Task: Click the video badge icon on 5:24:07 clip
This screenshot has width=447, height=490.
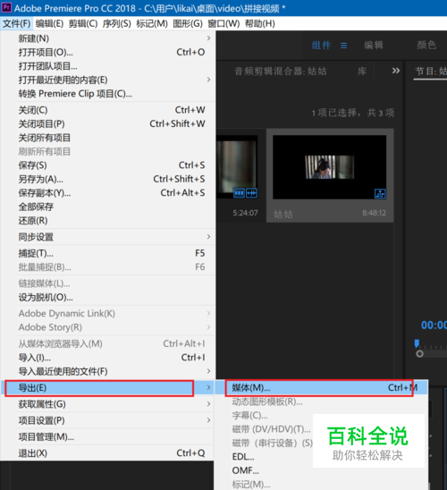Action: [x=239, y=193]
